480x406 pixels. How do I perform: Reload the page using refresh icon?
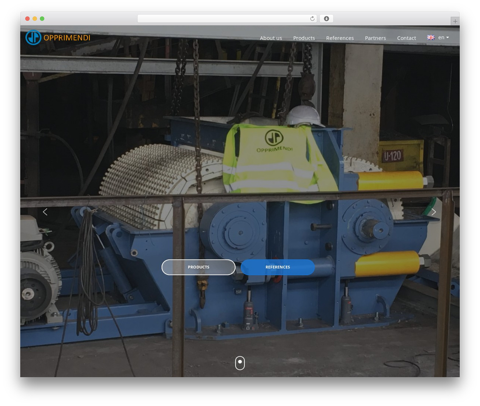(x=312, y=19)
